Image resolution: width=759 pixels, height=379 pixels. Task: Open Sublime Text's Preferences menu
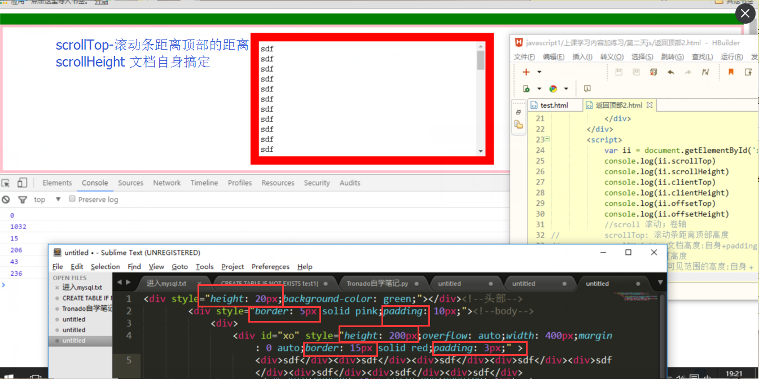pyautogui.click(x=270, y=267)
